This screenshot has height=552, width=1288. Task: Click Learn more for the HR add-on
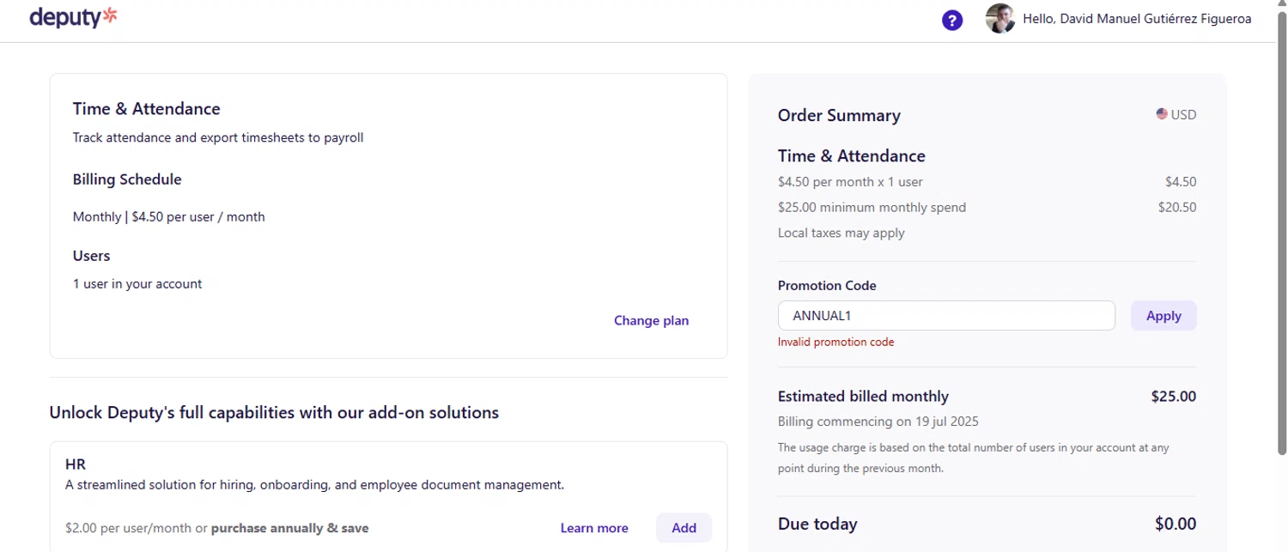click(594, 528)
